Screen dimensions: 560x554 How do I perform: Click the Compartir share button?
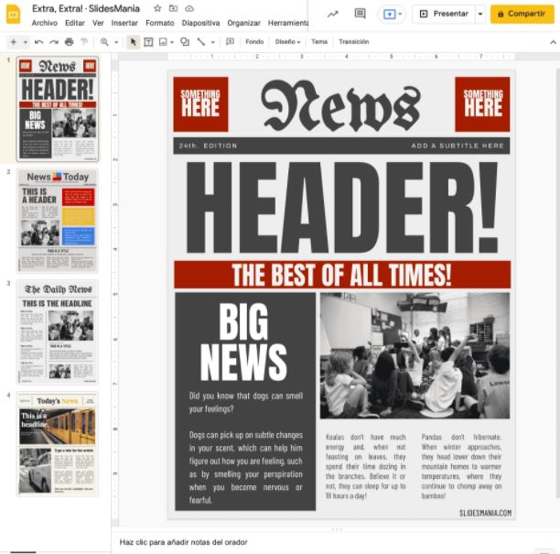pos(522,14)
